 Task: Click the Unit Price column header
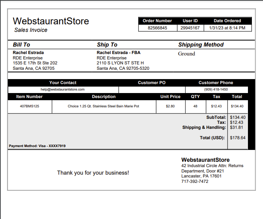(170, 97)
